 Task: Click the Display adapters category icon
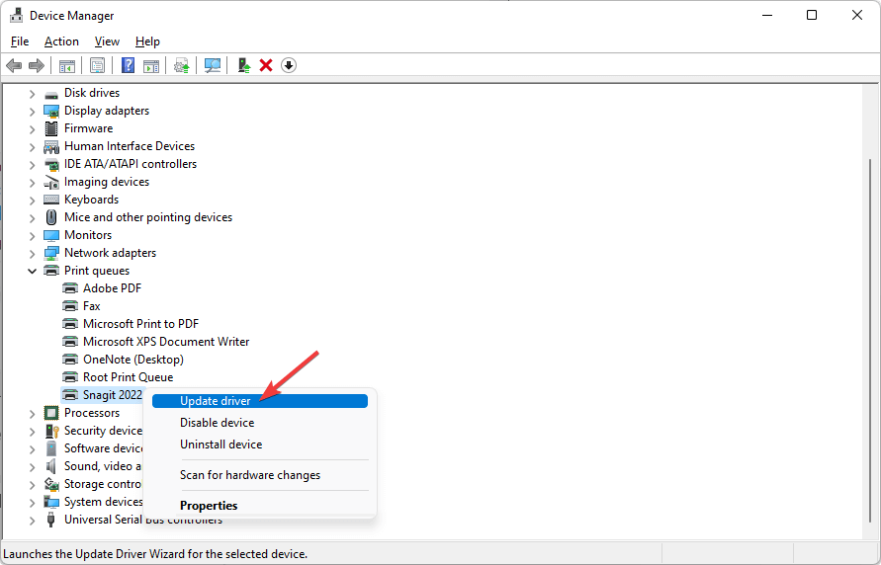coord(51,111)
